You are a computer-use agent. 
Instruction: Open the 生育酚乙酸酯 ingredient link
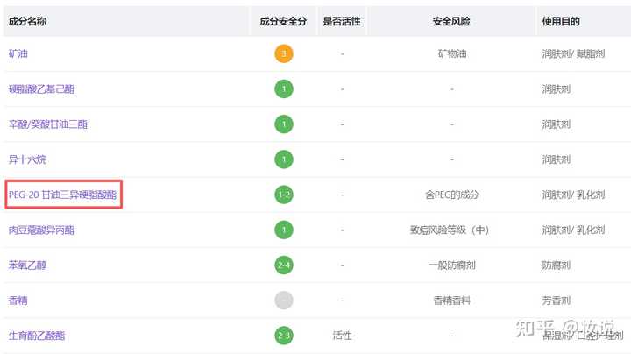tap(36, 336)
